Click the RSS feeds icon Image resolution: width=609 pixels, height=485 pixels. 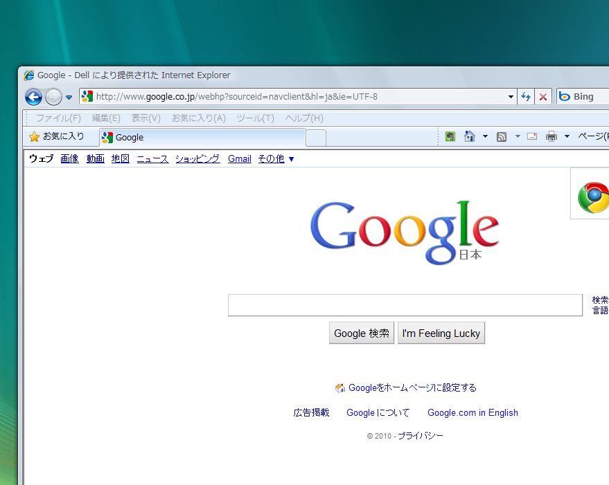(502, 136)
